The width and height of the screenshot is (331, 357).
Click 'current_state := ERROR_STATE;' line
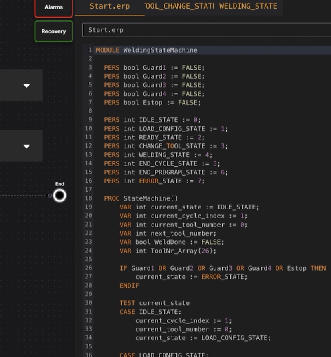(x=191, y=277)
